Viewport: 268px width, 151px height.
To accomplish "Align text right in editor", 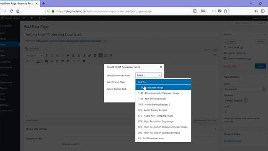I will tap(84, 55).
